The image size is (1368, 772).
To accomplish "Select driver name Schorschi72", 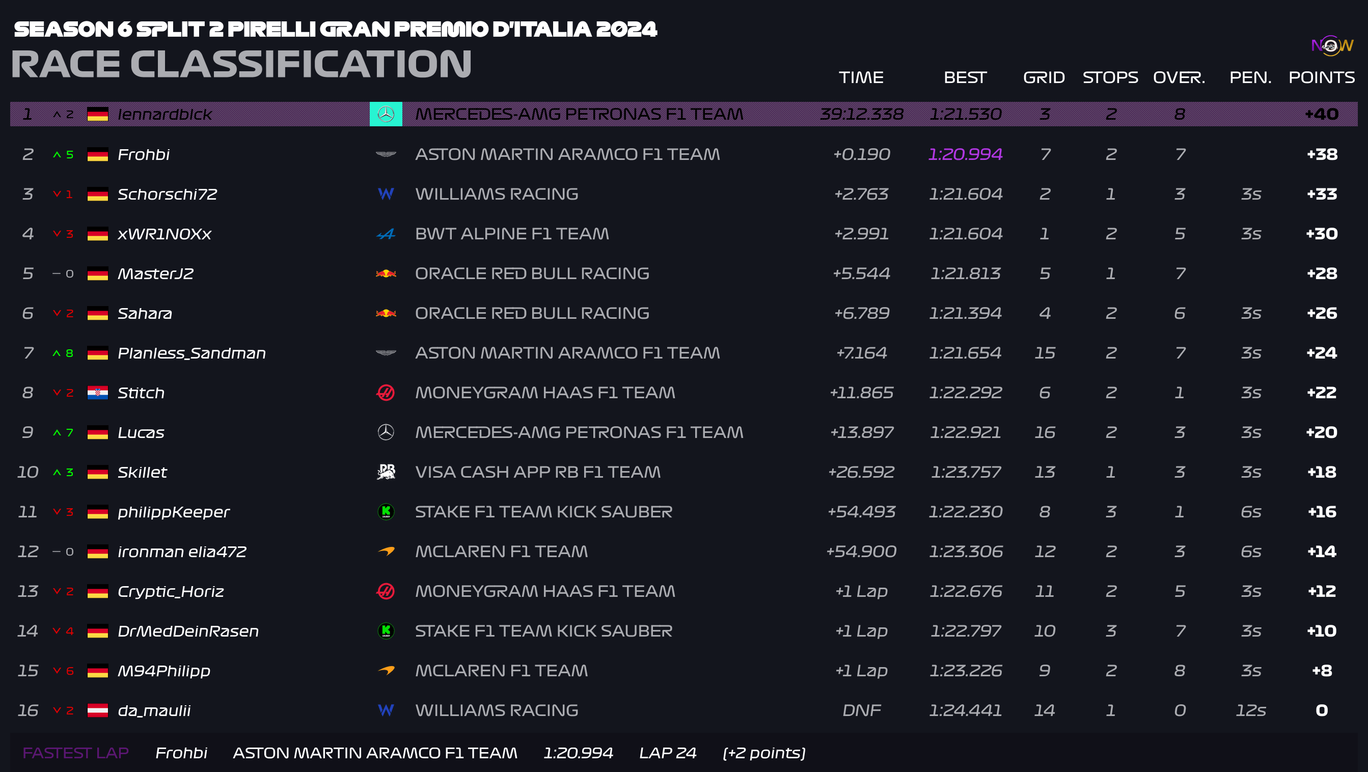I will point(167,195).
